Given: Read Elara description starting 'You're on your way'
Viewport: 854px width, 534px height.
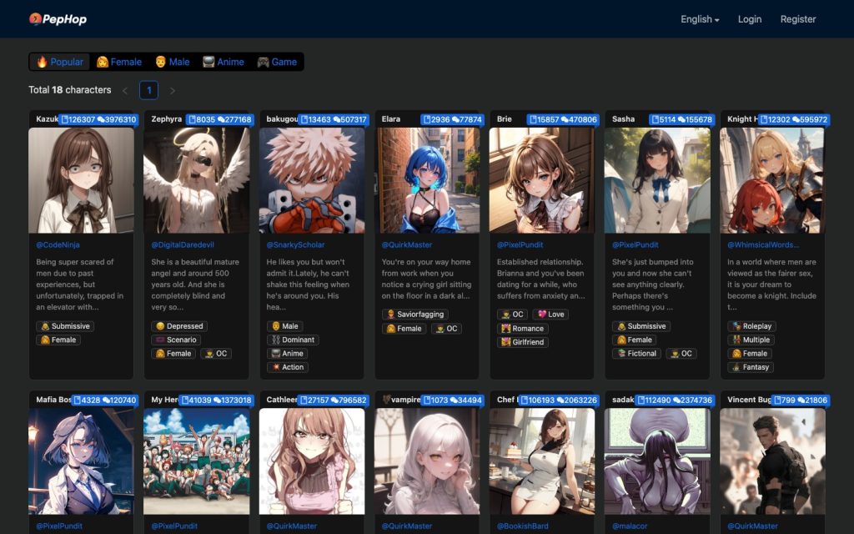Looking at the screenshot, I should coord(426,279).
